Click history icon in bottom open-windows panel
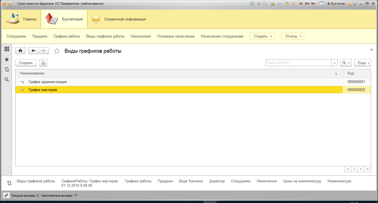 [9, 183]
